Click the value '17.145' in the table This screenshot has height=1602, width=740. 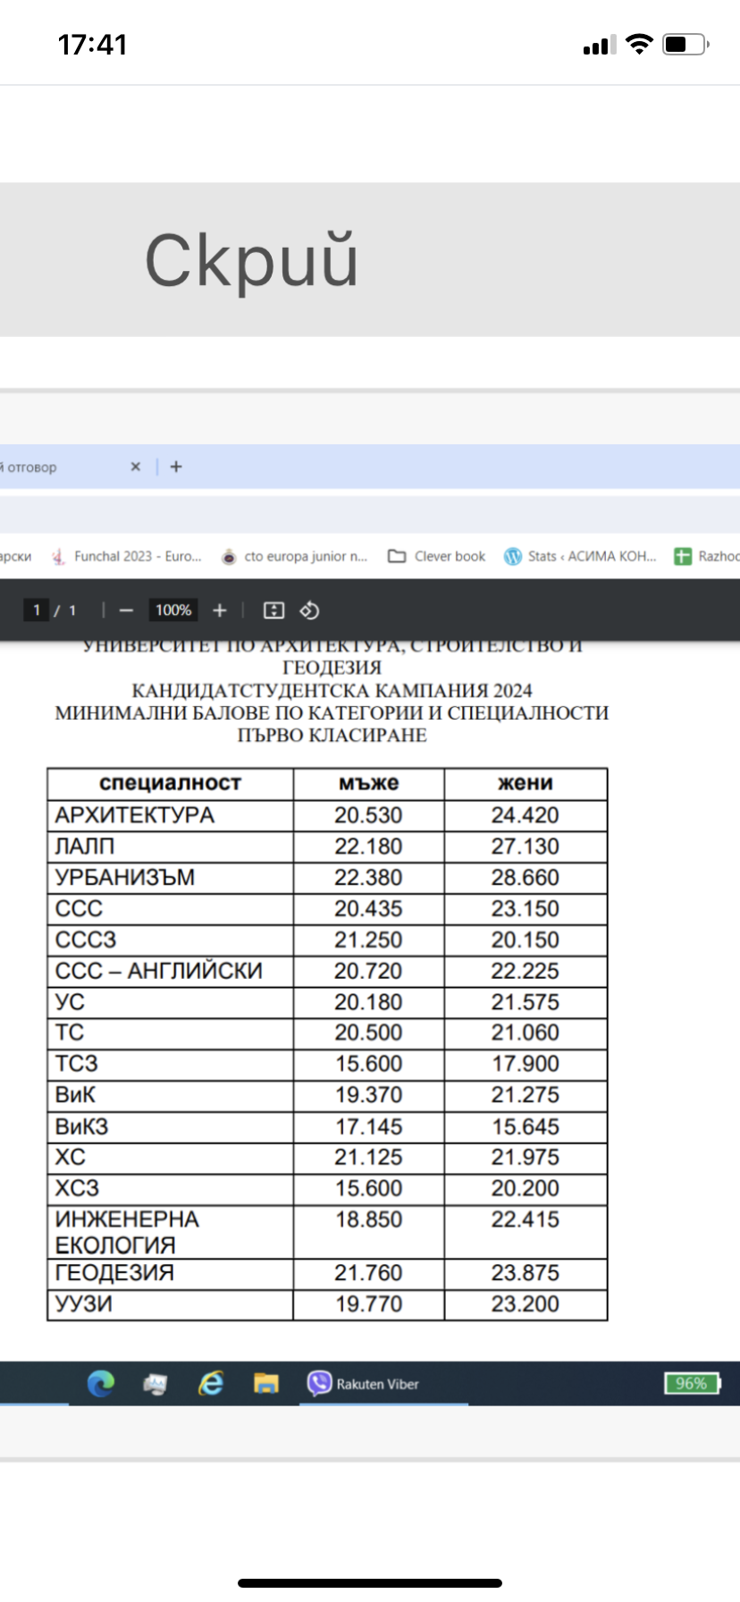tap(369, 1126)
